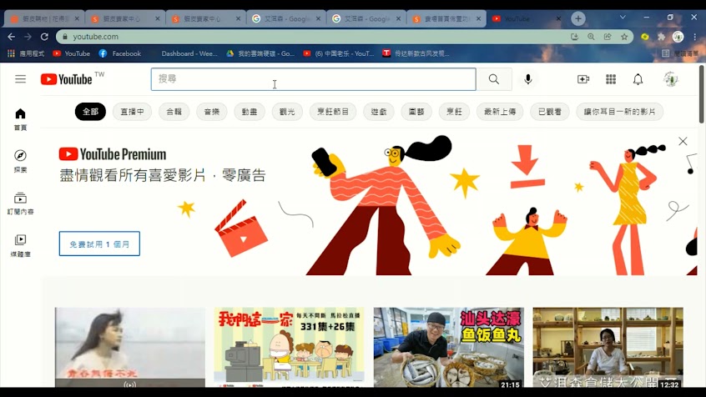Open the Chrome three-dot menu
The width and height of the screenshot is (706, 397).
click(695, 37)
